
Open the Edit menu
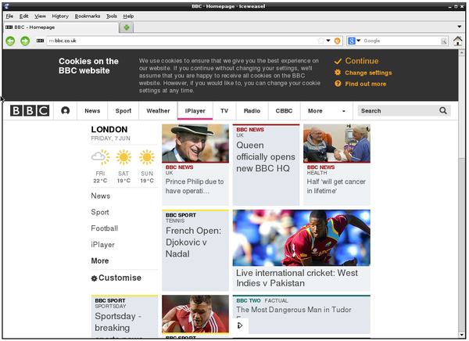(24, 16)
